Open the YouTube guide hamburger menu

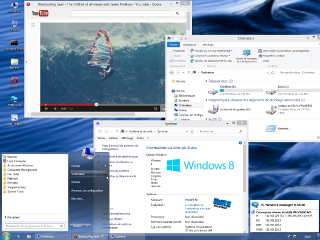click(33, 25)
